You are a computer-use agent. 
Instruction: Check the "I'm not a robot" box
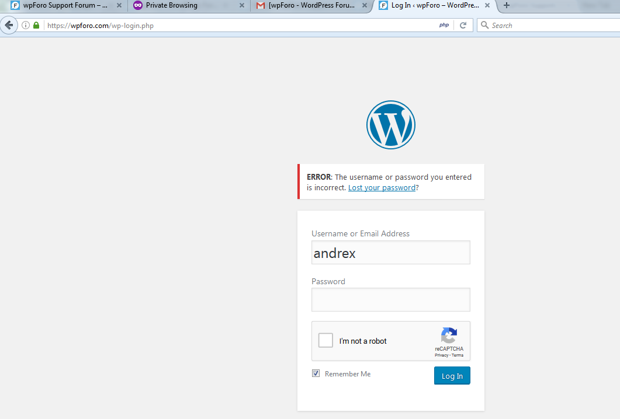[325, 341]
